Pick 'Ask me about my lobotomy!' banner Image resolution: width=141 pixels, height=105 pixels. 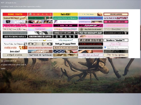(x=40, y=48)
